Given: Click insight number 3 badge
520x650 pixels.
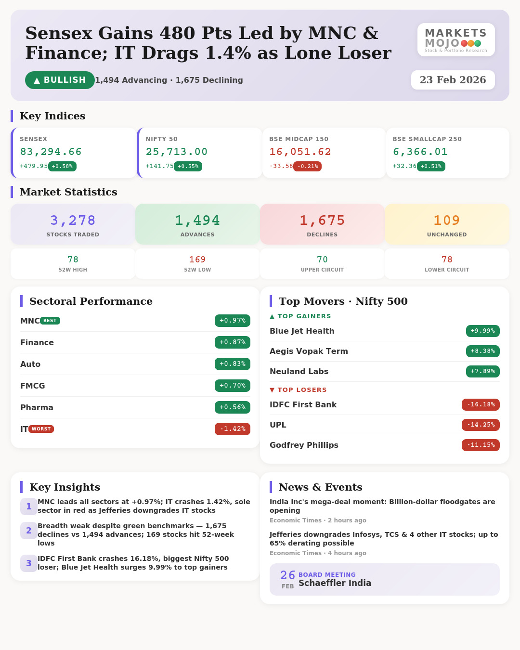Looking at the screenshot, I should (29, 563).
